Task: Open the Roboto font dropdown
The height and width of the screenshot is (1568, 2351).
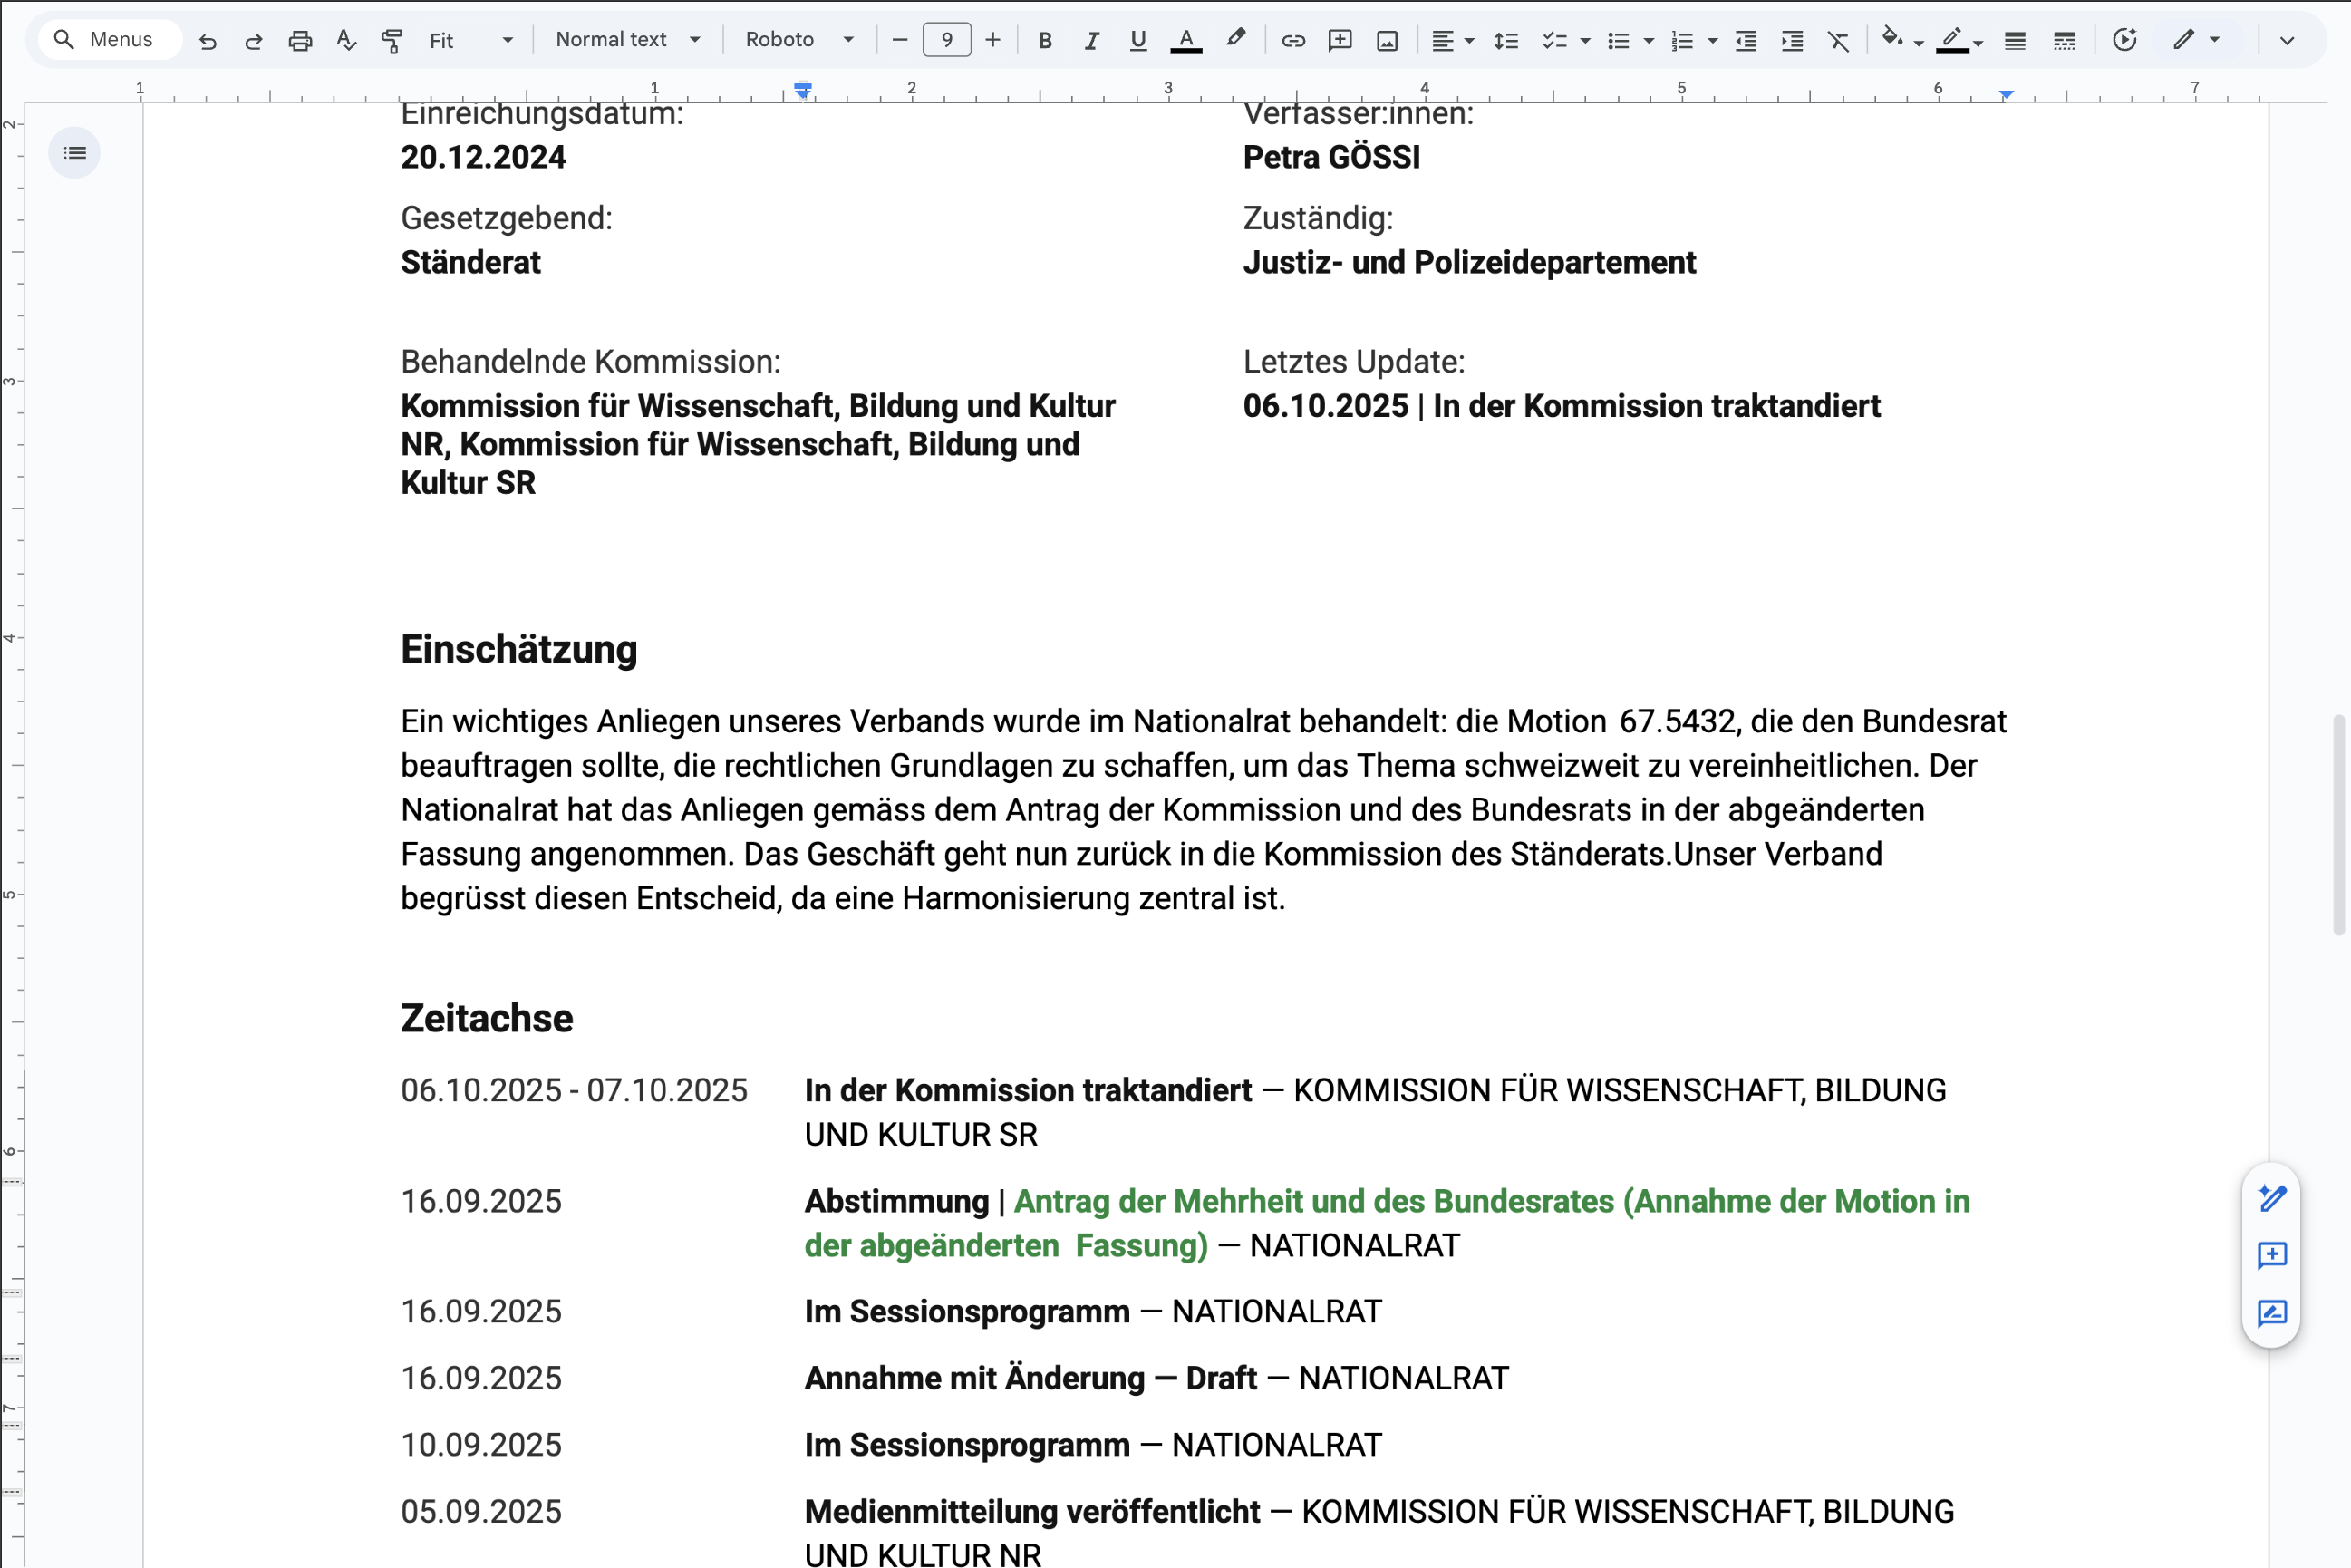Action: click(x=800, y=40)
